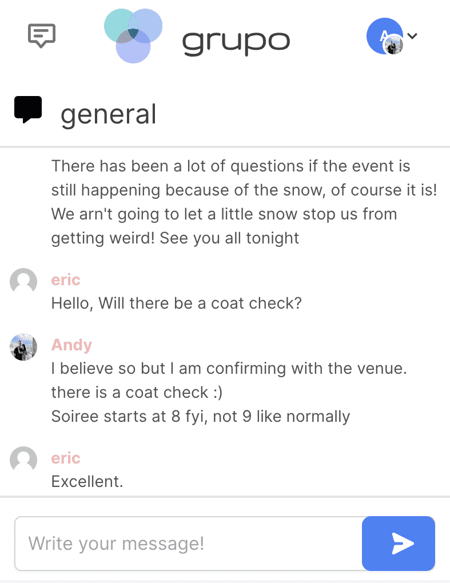Screen dimensions: 450x583
Task: Open the conversations list outline chat icon
Action: pyautogui.click(x=42, y=36)
